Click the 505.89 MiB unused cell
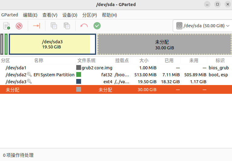Screen dimensions: 232x161 [x=195, y=74]
